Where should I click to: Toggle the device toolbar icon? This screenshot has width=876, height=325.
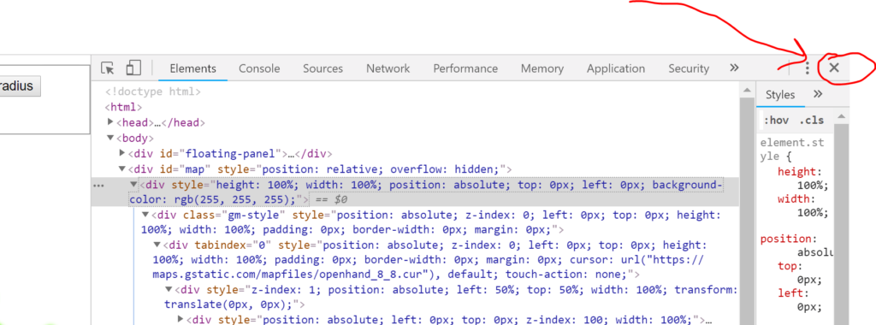point(133,68)
